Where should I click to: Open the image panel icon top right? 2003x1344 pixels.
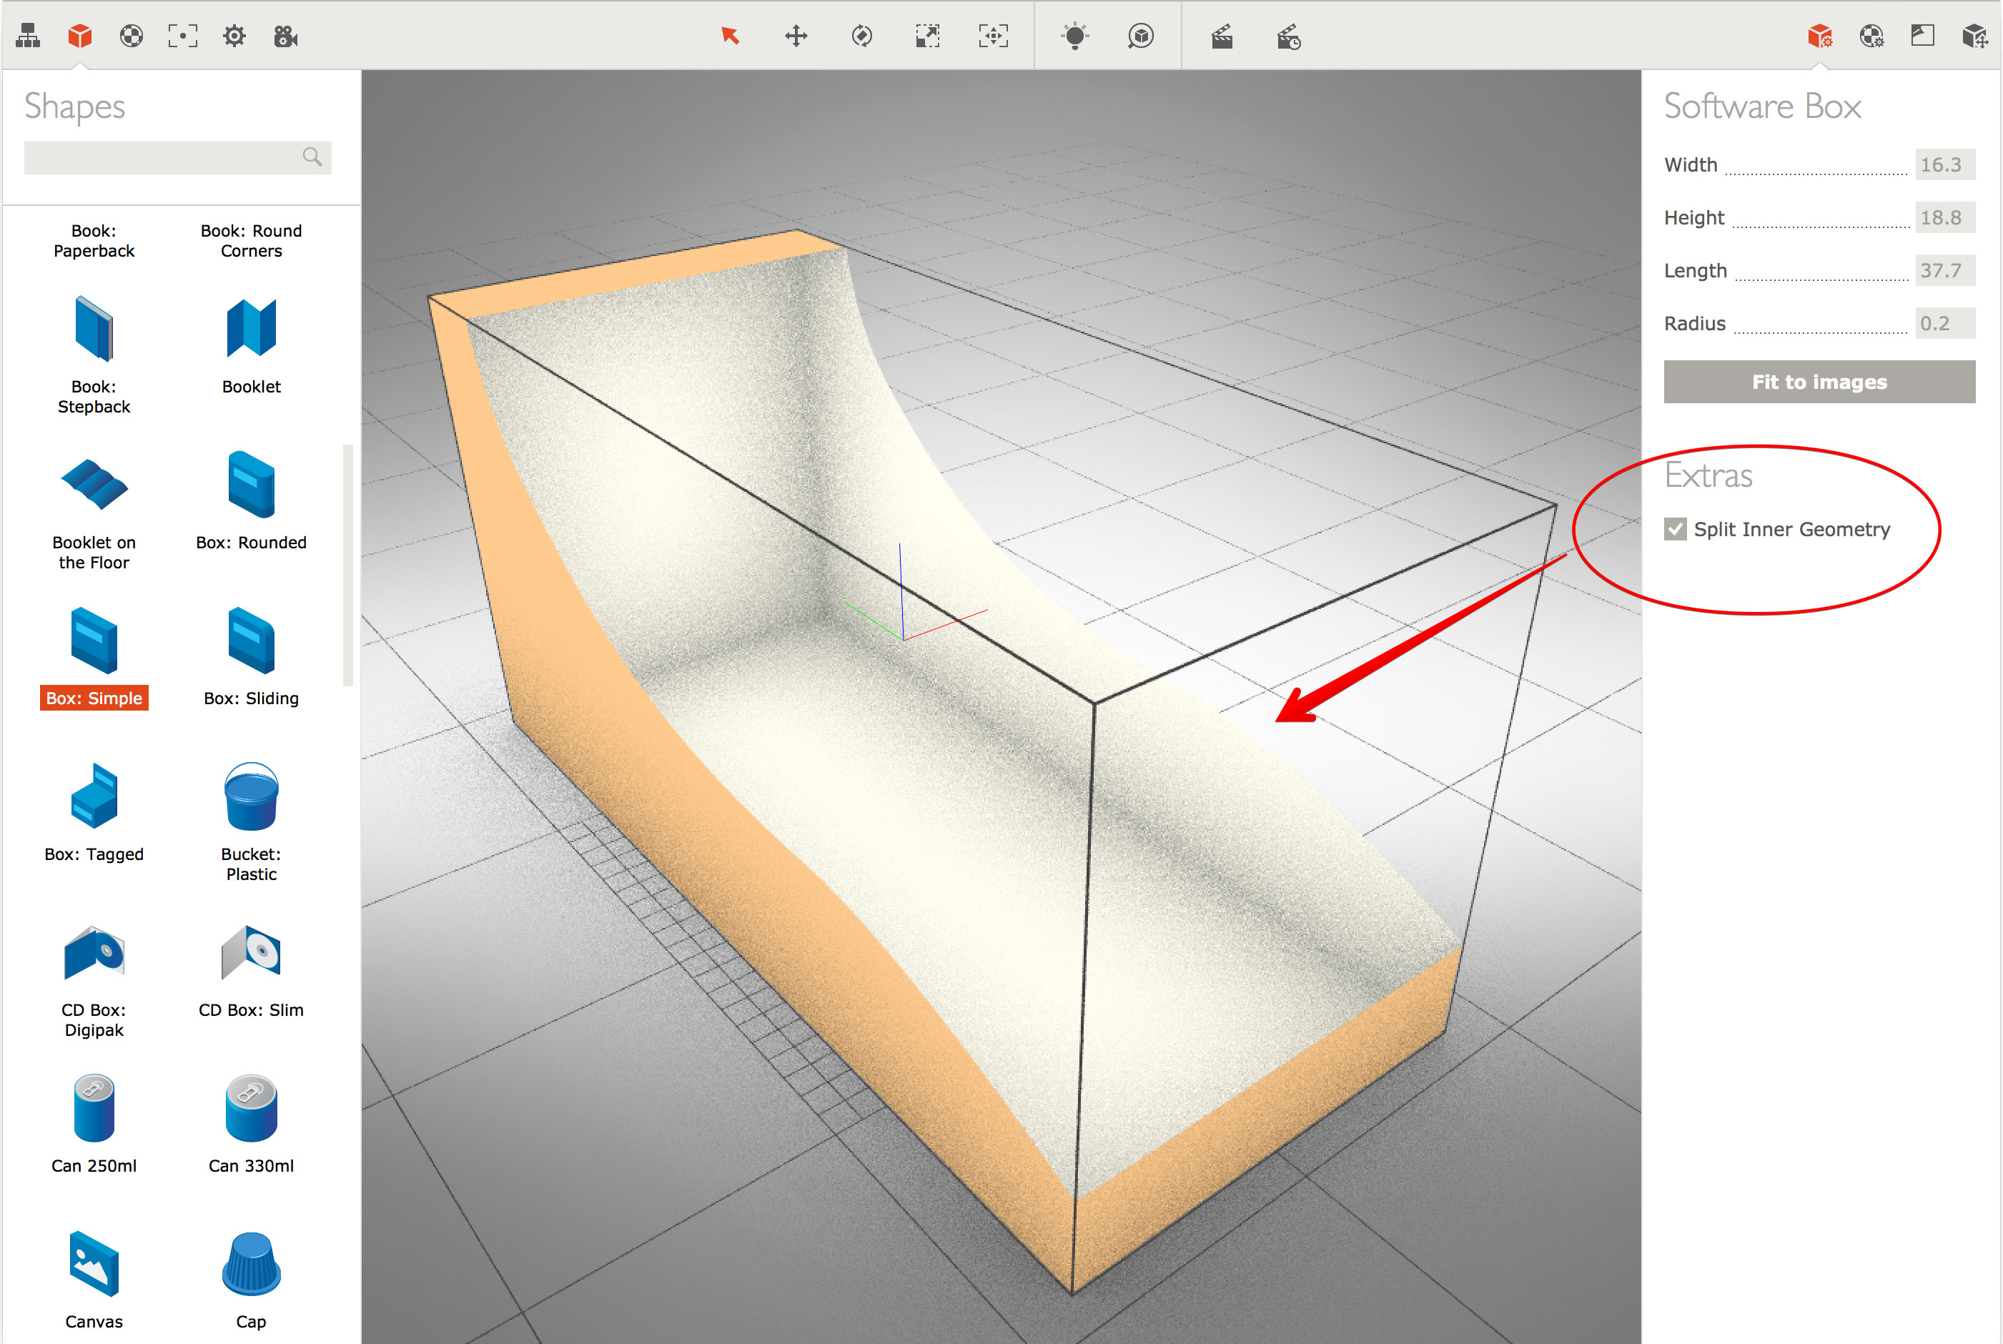pyautogui.click(x=1922, y=35)
